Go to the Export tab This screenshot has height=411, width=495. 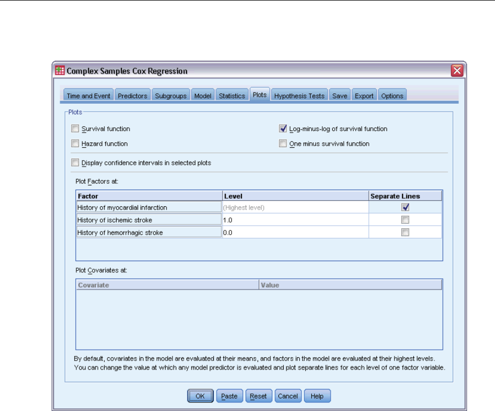click(x=364, y=96)
